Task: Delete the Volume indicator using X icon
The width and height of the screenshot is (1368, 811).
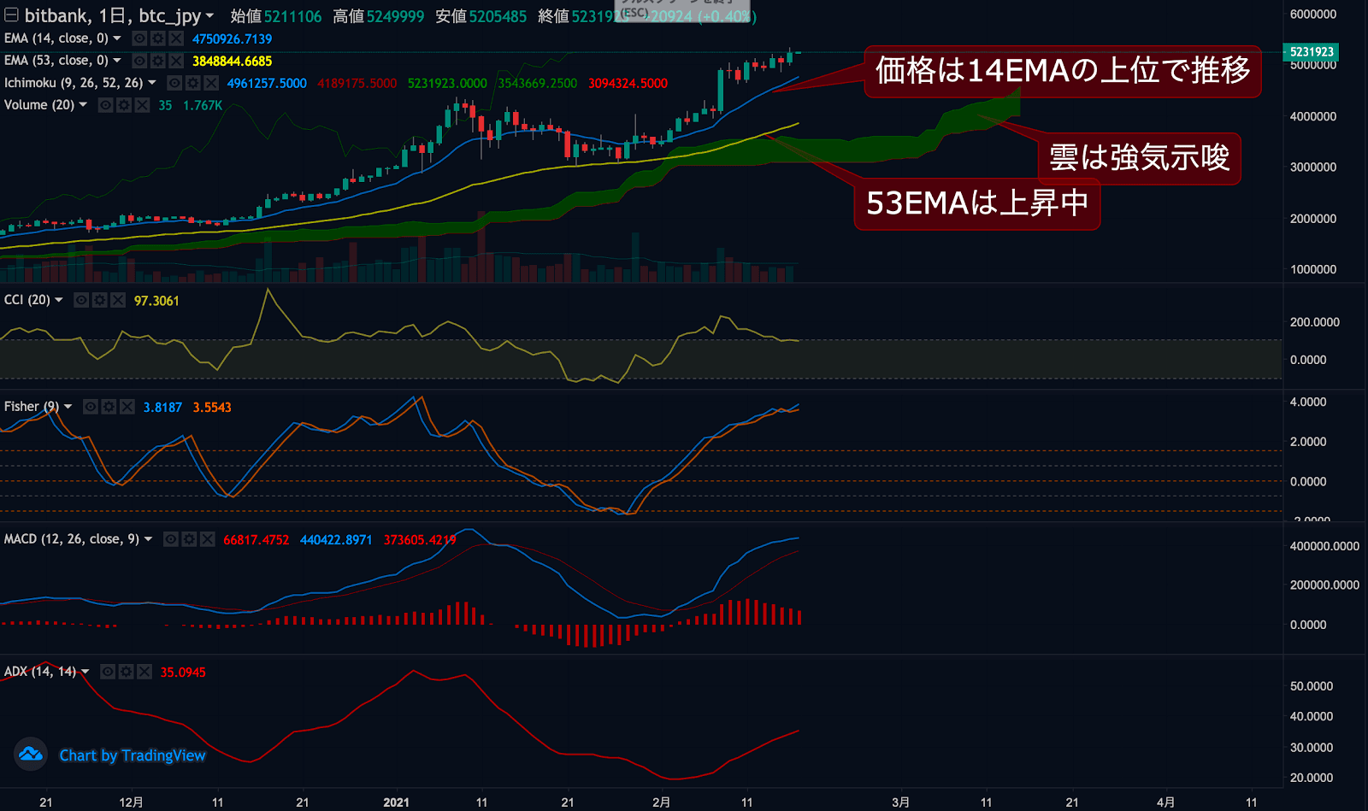Action: click(x=142, y=105)
